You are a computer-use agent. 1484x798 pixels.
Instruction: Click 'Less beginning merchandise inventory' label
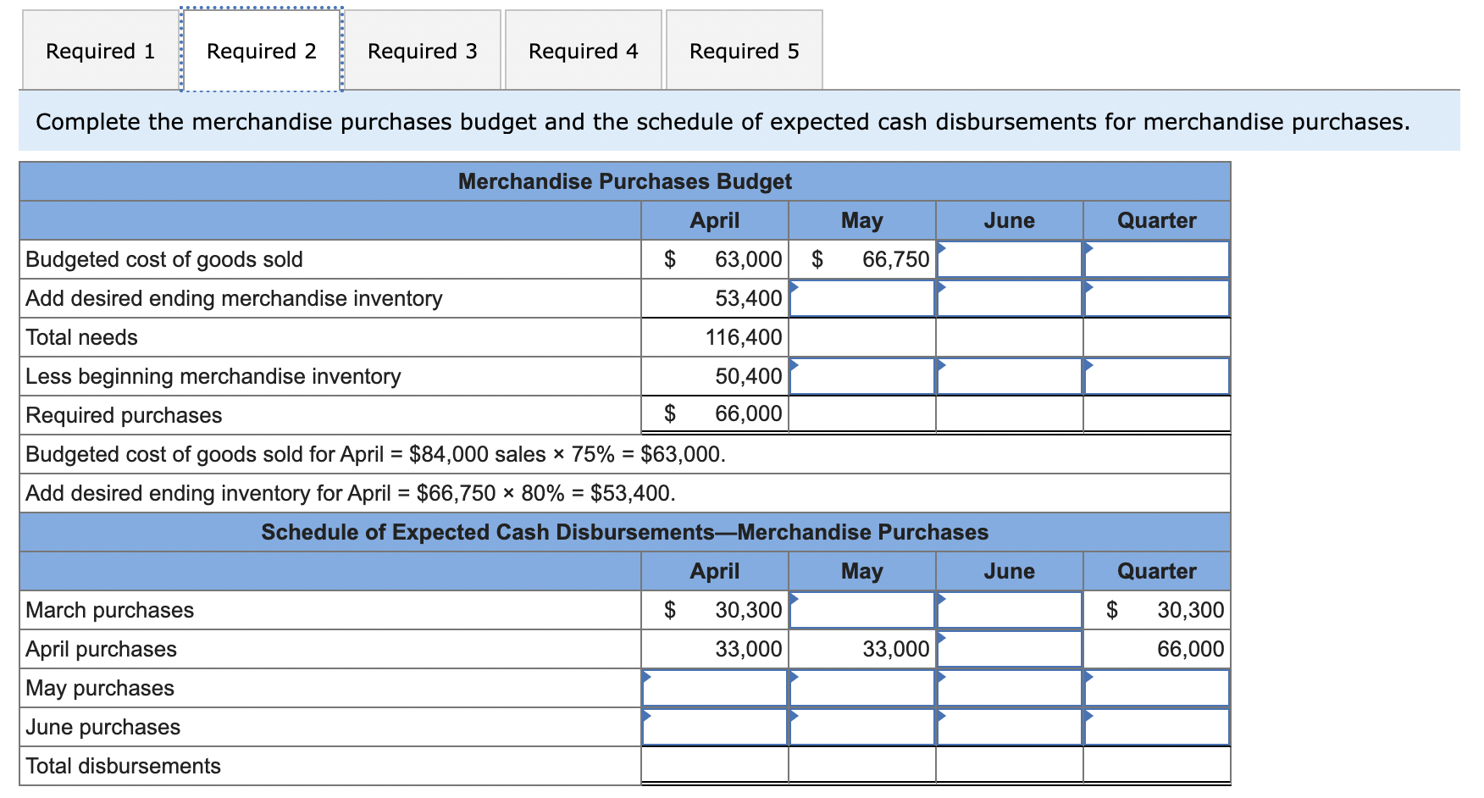pyautogui.click(x=213, y=376)
